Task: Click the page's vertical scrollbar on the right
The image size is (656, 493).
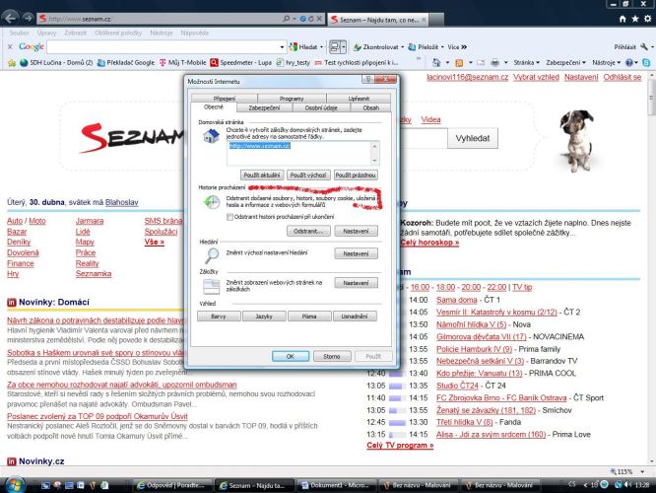Action: tap(651, 268)
